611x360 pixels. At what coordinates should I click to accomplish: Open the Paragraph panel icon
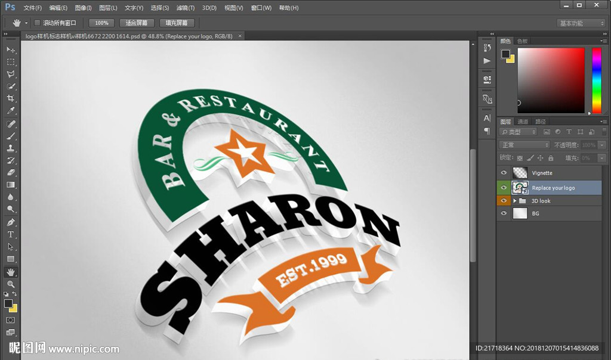(487, 131)
